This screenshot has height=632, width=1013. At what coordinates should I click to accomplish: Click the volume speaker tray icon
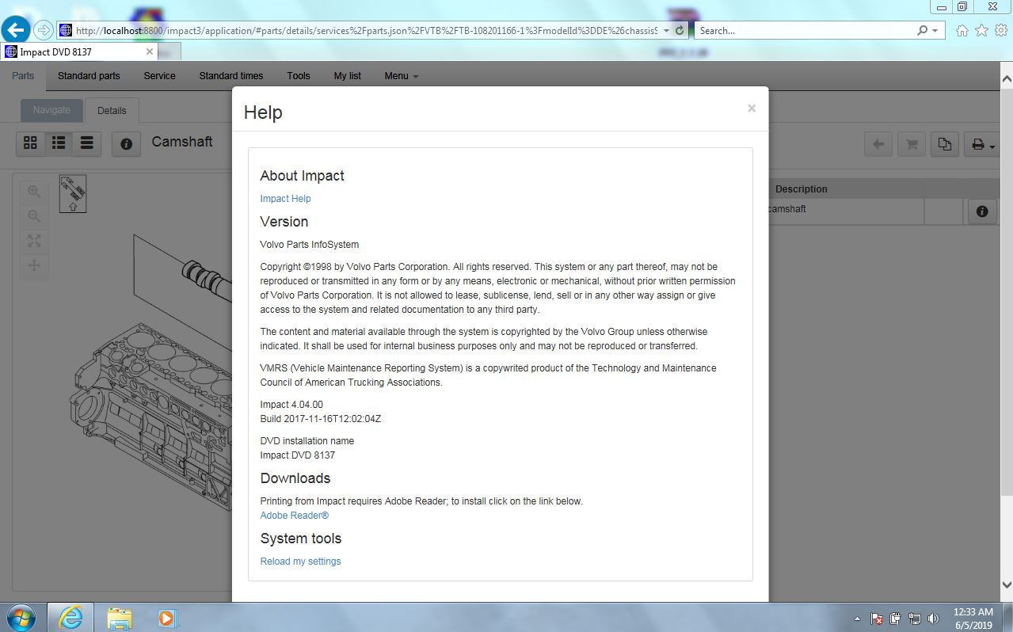point(933,619)
